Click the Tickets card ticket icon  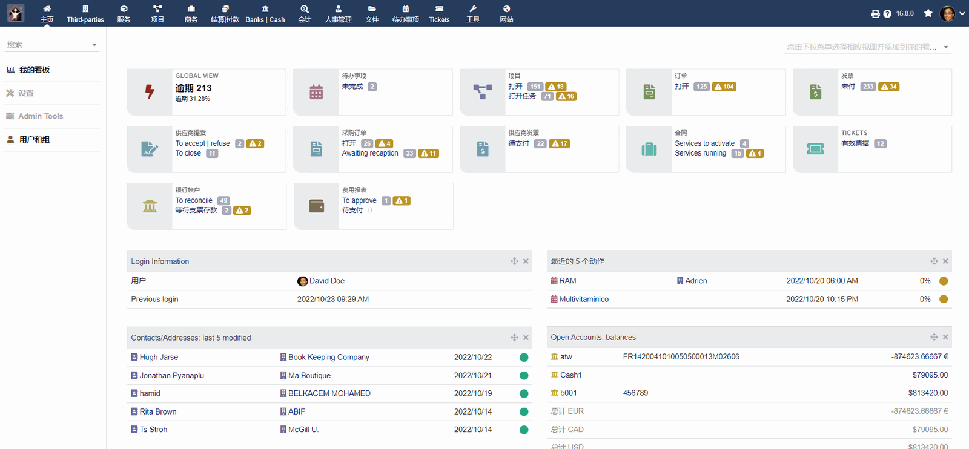click(x=816, y=149)
